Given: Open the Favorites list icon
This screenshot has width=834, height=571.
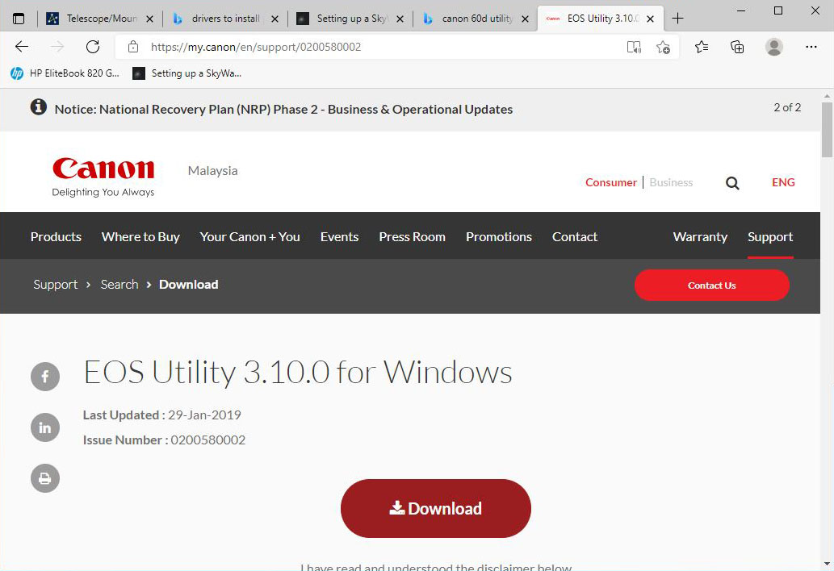Looking at the screenshot, I should [x=702, y=47].
